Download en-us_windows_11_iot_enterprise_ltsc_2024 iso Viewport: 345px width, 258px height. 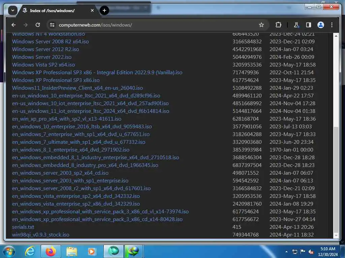[x=91, y=111]
